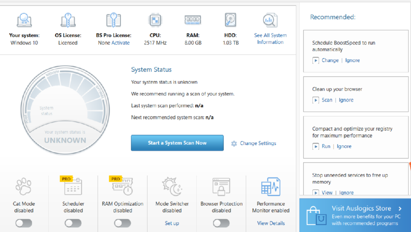Click the play icon next to Change
The image size is (411, 232).
pos(316,61)
